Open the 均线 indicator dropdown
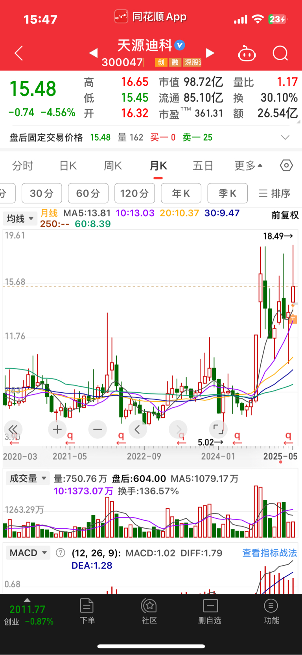 [20, 219]
